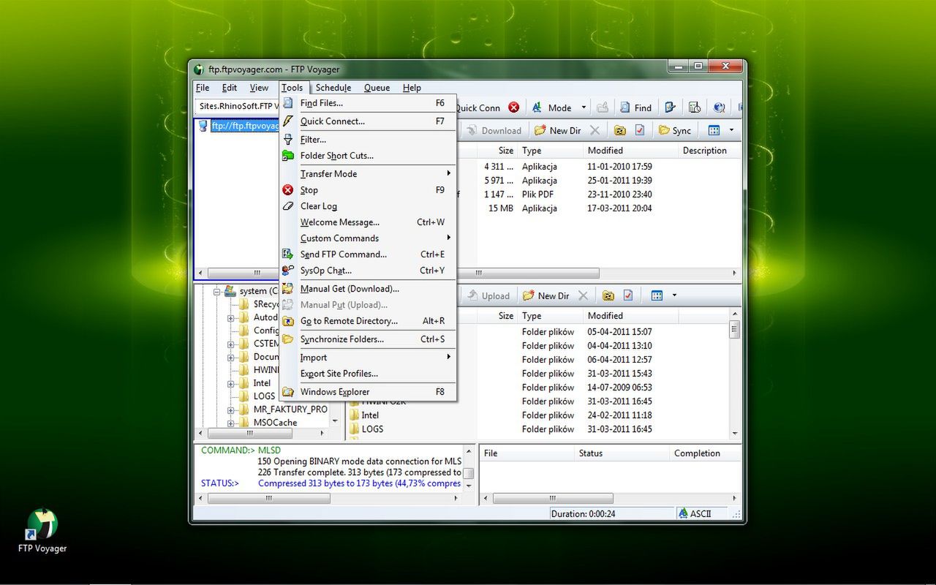The width and height of the screenshot is (936, 585).
Task: Open Welcome Message menu entry
Action: [x=368, y=222]
